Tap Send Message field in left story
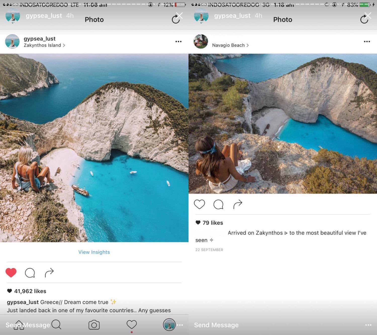Image resolution: width=377 pixels, height=335 pixels. (x=28, y=325)
